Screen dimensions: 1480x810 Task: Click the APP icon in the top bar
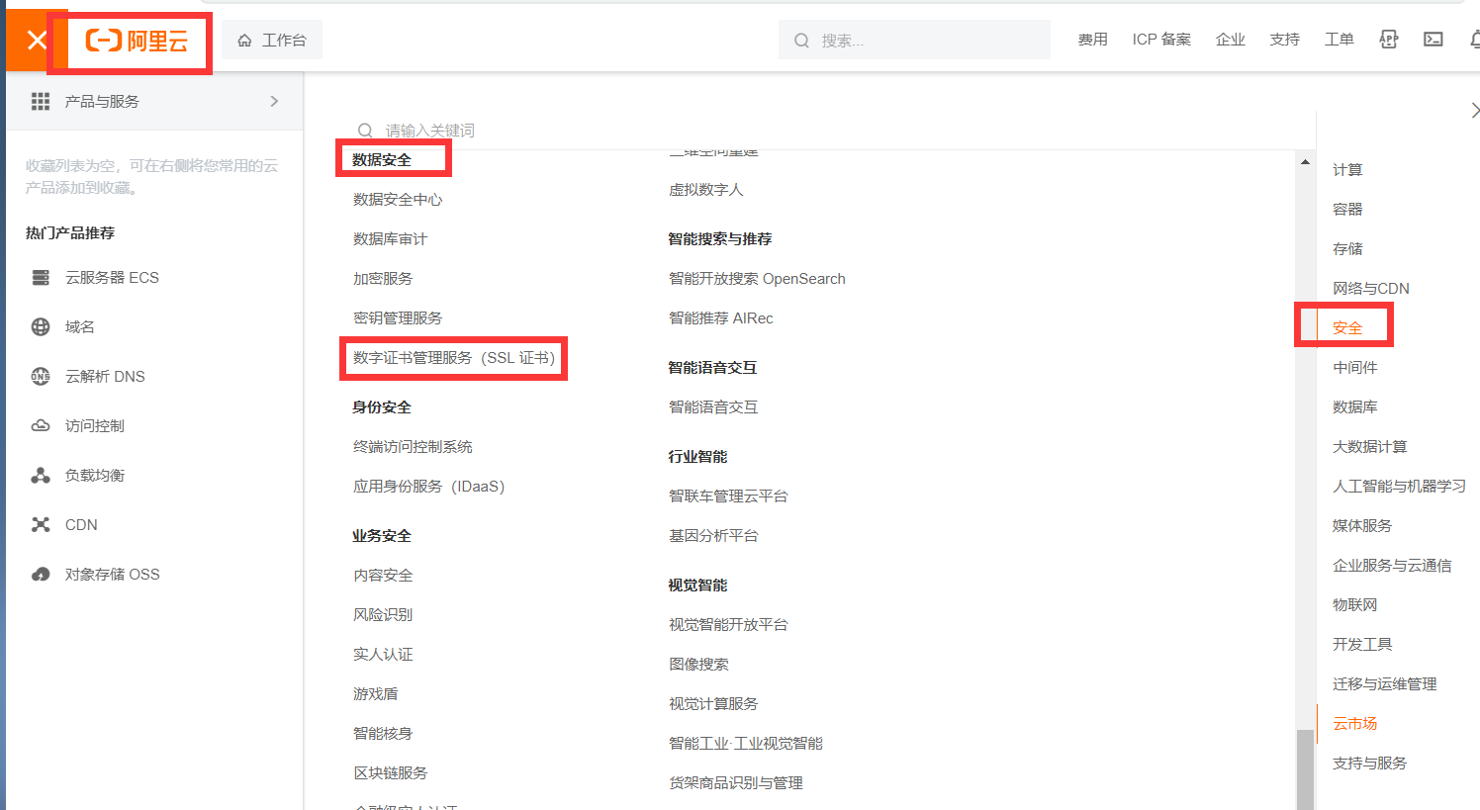click(x=1389, y=40)
